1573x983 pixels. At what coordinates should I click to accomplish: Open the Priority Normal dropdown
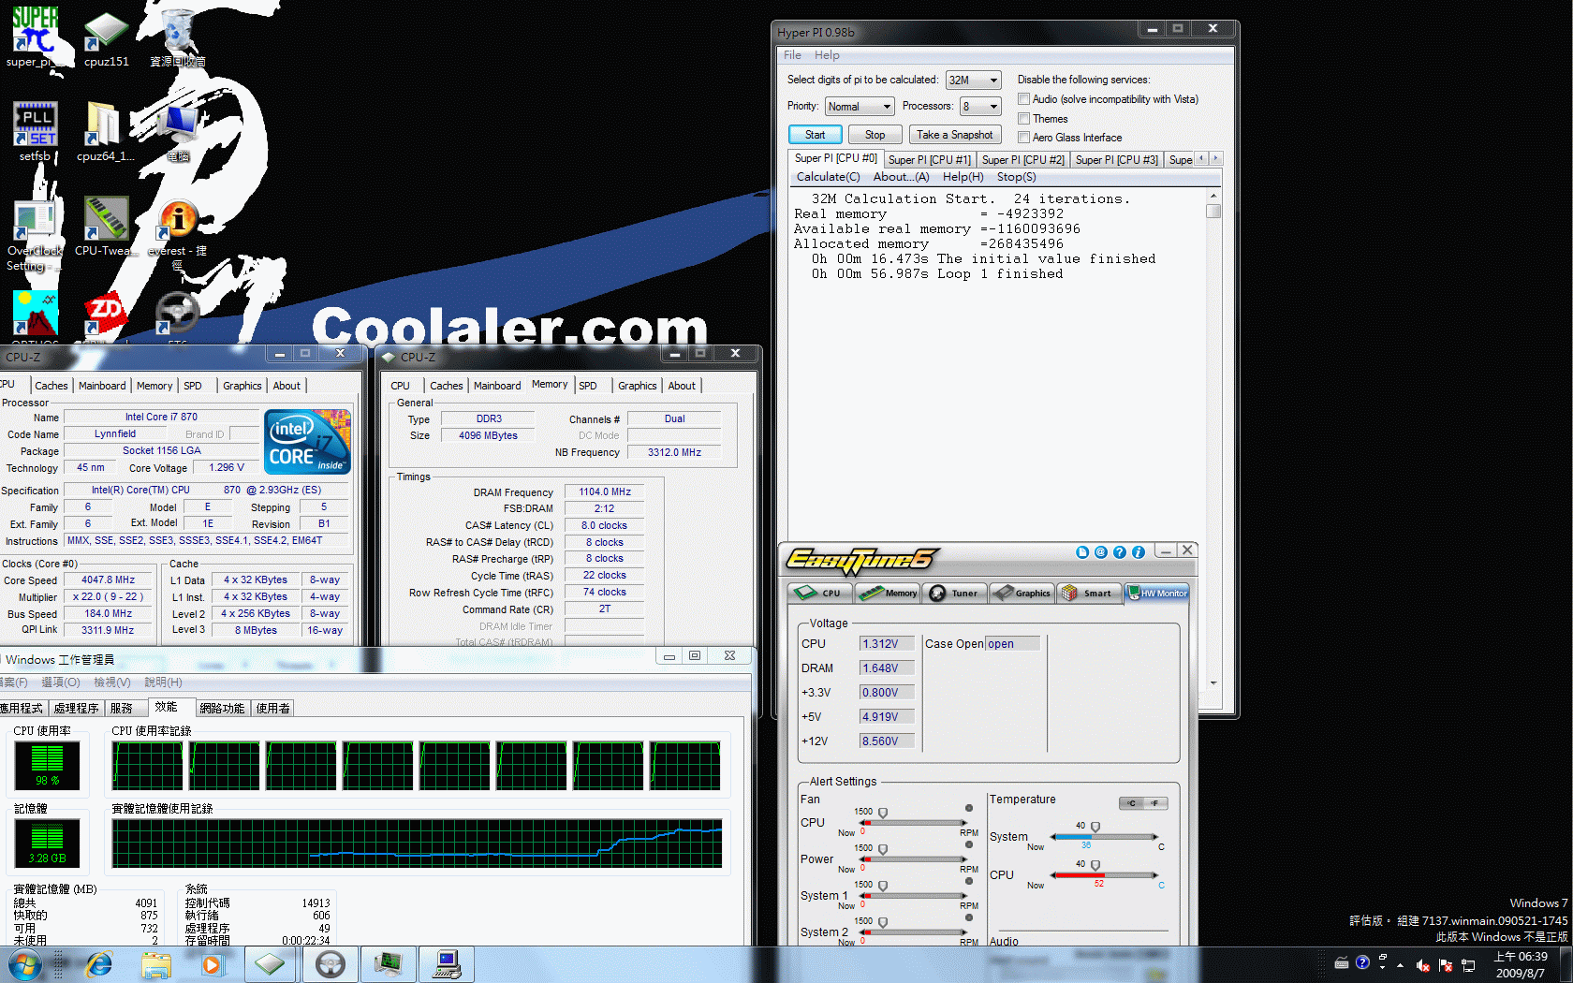click(x=886, y=107)
